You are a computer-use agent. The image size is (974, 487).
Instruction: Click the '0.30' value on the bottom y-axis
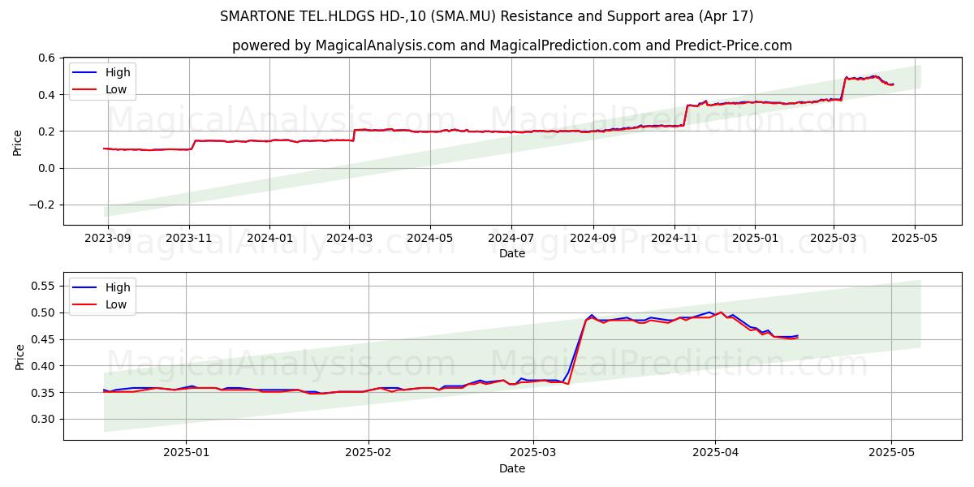(x=42, y=420)
